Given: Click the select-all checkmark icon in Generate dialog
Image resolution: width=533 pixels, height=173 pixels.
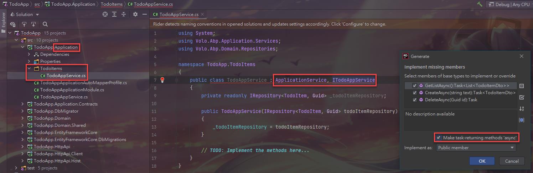Looking at the screenshot, I should click(522, 97).
